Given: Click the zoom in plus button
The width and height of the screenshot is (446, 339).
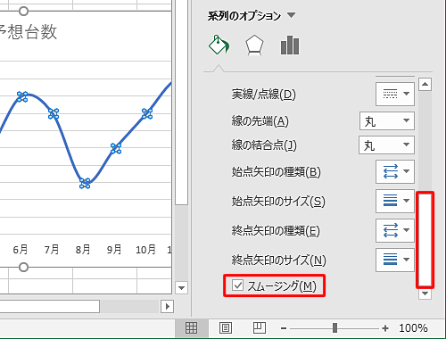Looking at the screenshot, I should coord(385,328).
